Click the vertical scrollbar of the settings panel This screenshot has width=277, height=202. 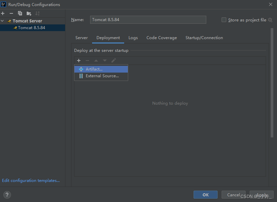272,83
